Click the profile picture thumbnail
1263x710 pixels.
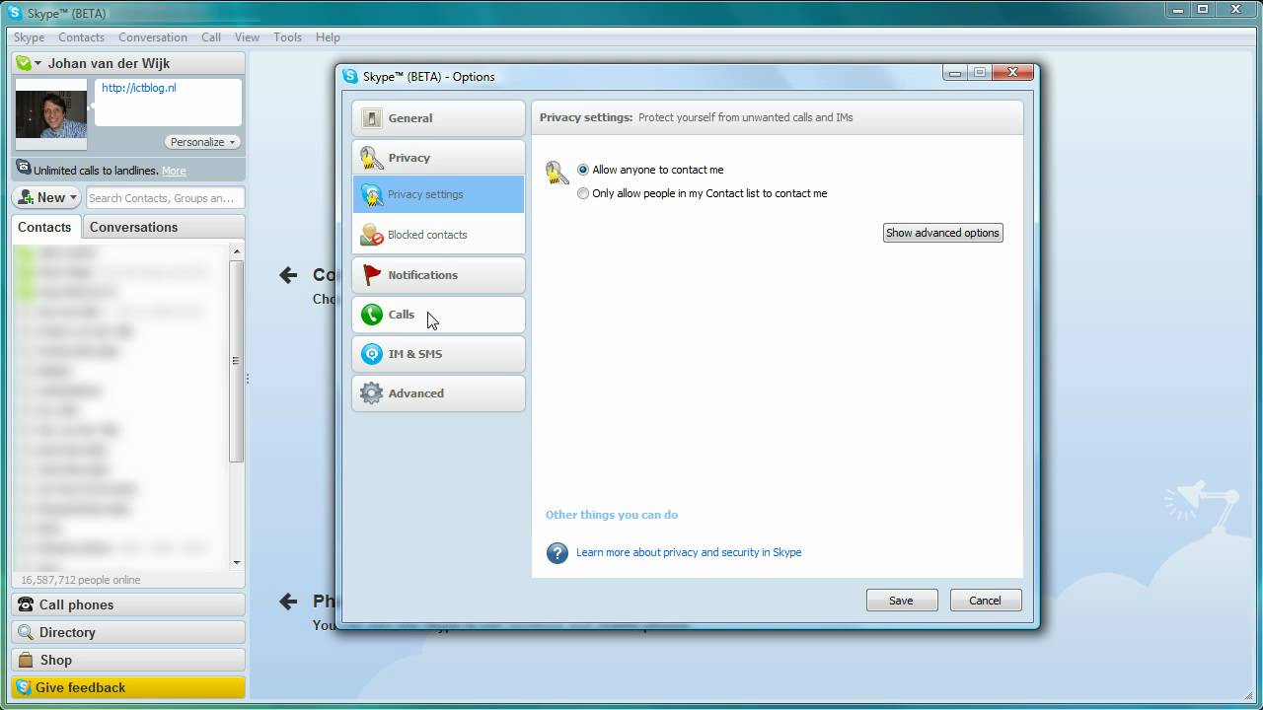[x=50, y=114]
